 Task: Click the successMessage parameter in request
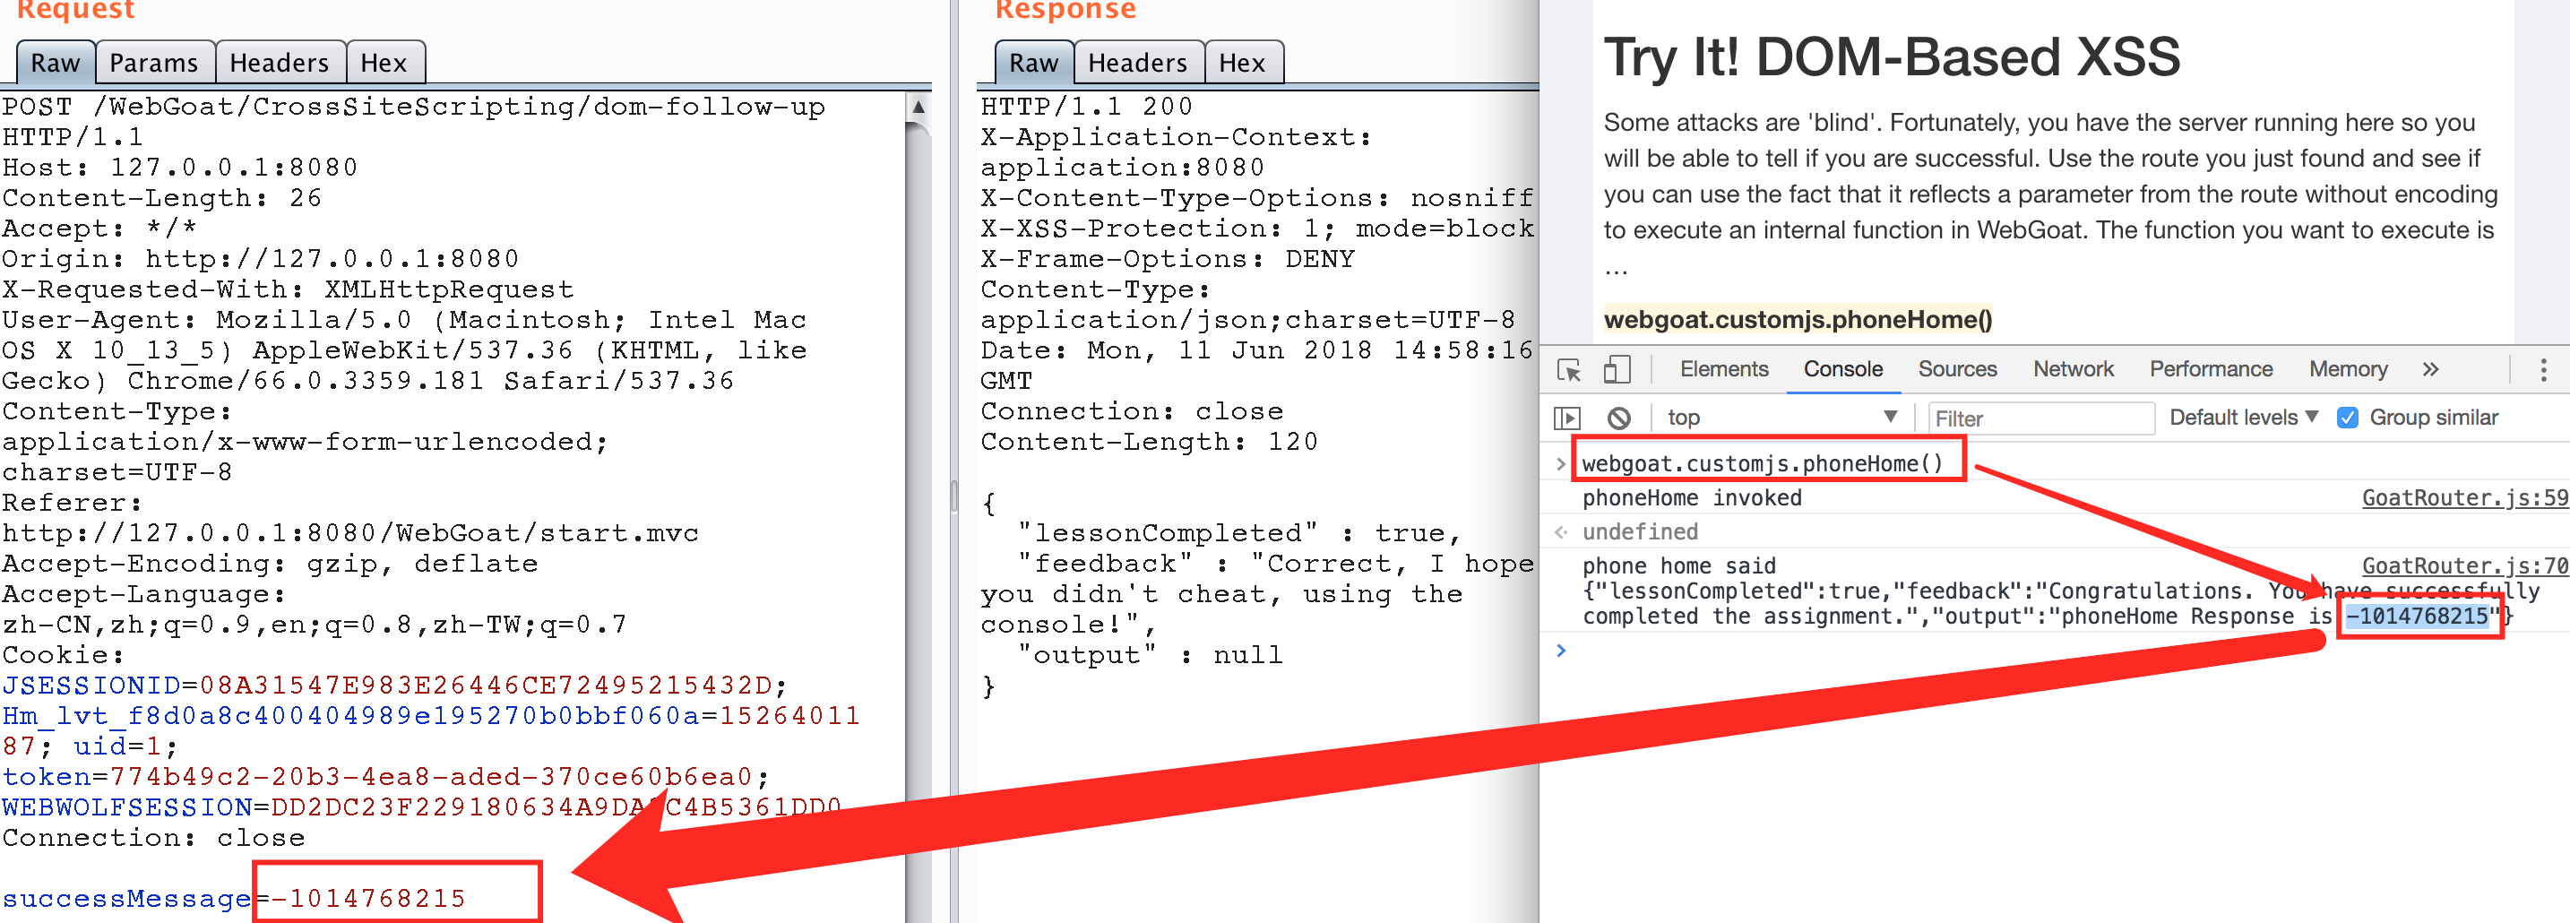coord(126,899)
